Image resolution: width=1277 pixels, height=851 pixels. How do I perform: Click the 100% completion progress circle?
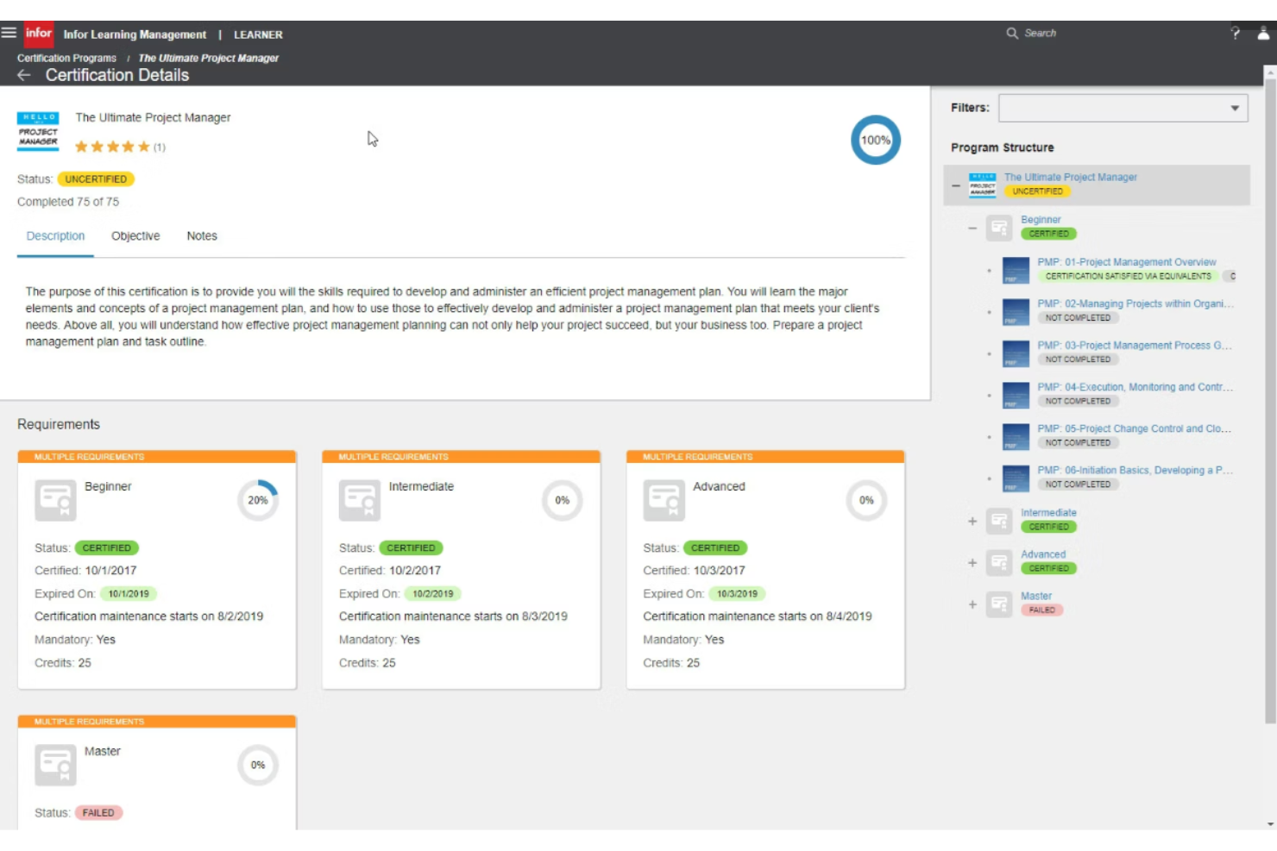point(876,140)
